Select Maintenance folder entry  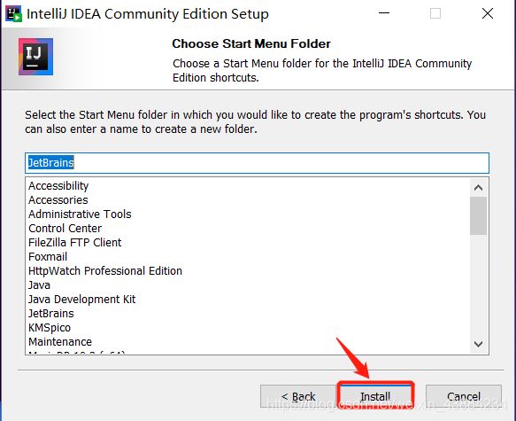tap(60, 341)
